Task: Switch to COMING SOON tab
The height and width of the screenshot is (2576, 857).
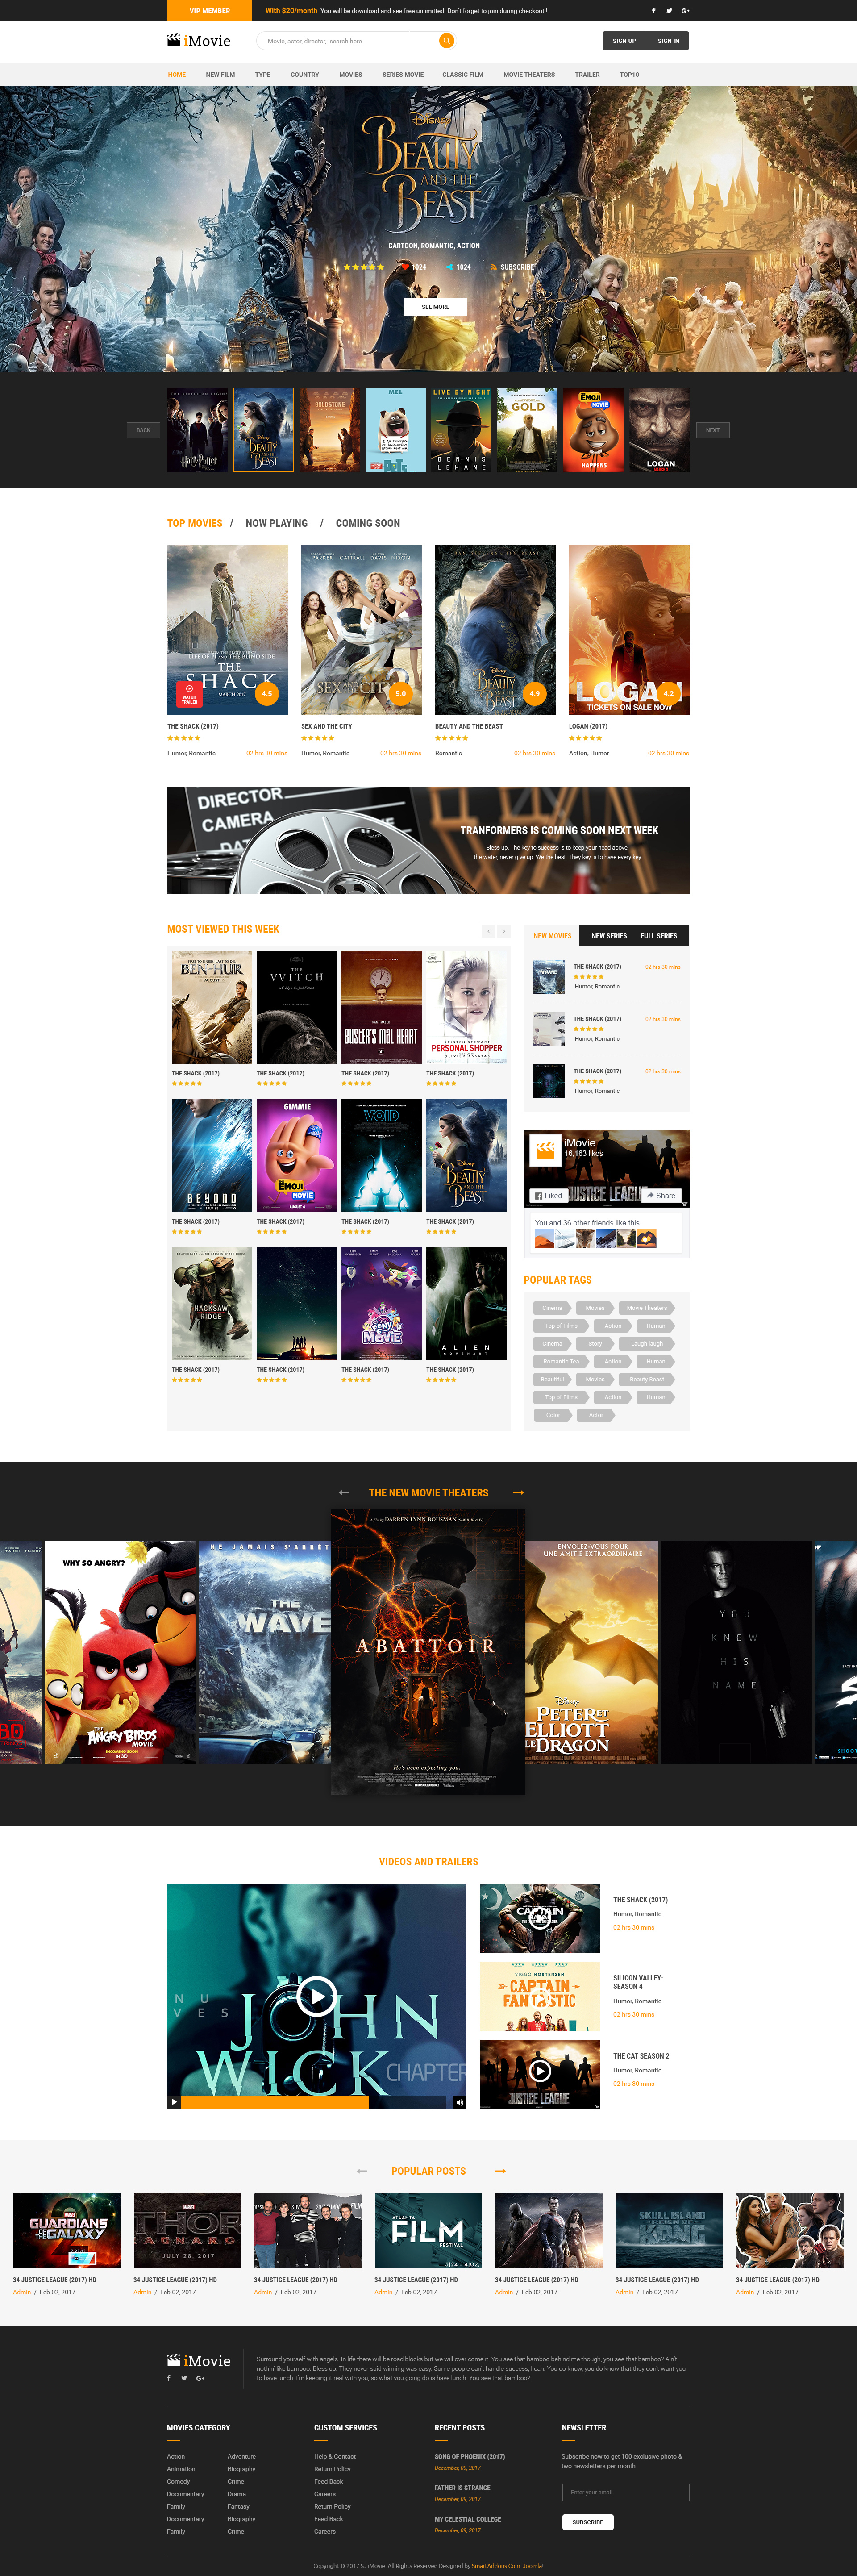Action: tap(368, 523)
